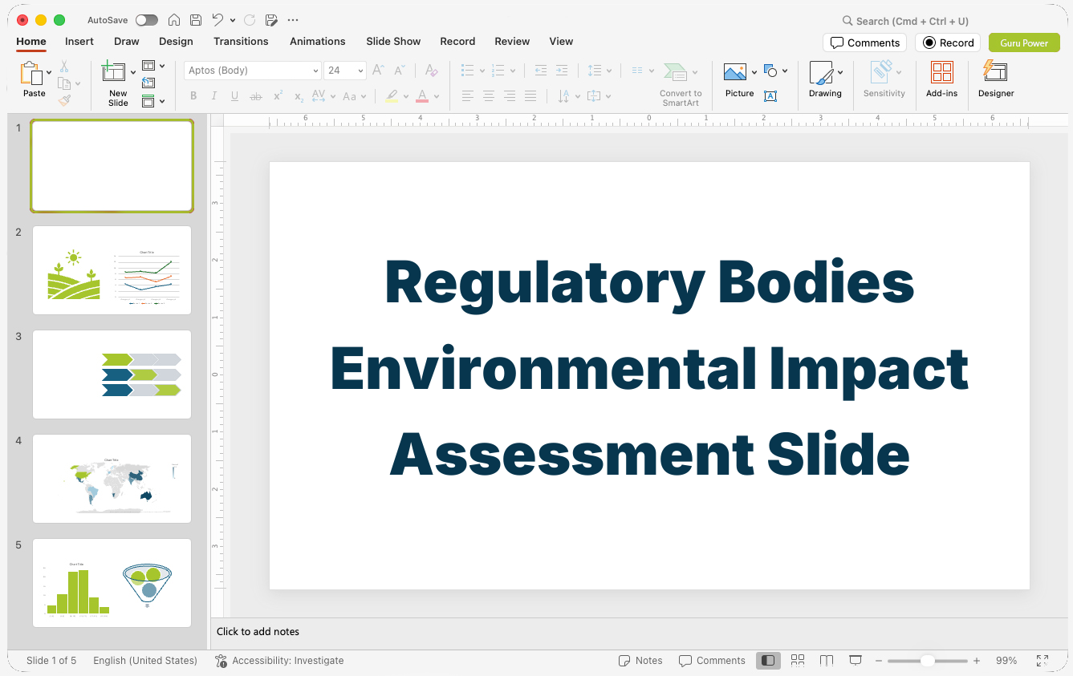The height and width of the screenshot is (676, 1073).
Task: Click the New Slide icon
Action: [114, 72]
